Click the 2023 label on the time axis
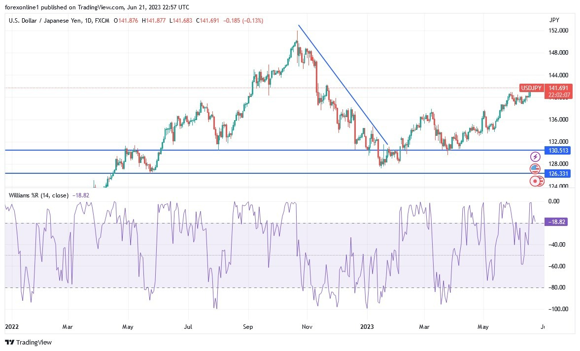Screen dimensions: 580x351 pyautogui.click(x=368, y=326)
